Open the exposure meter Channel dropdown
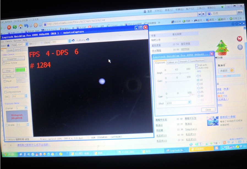Image resolution: width=247 pixels, height=169 pixels. coord(26,108)
